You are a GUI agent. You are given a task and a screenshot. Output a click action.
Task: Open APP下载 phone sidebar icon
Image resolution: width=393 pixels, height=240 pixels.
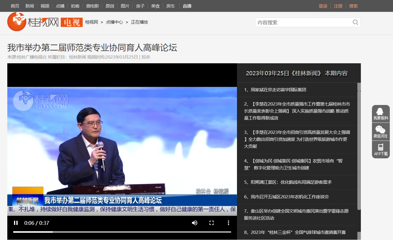point(380,149)
